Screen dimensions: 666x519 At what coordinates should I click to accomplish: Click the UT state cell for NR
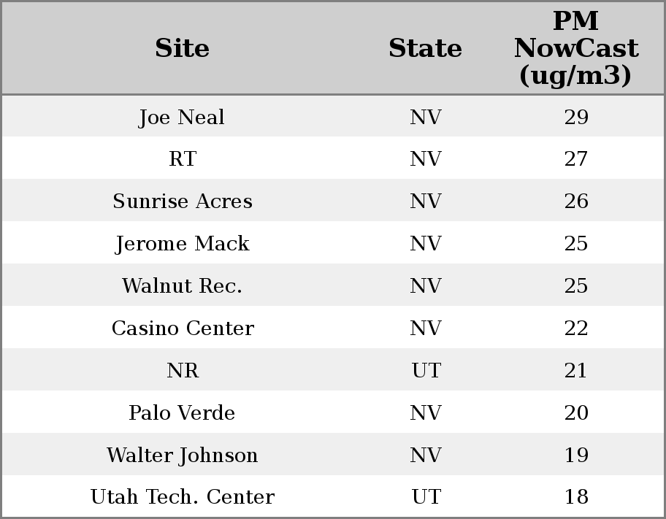(426, 371)
